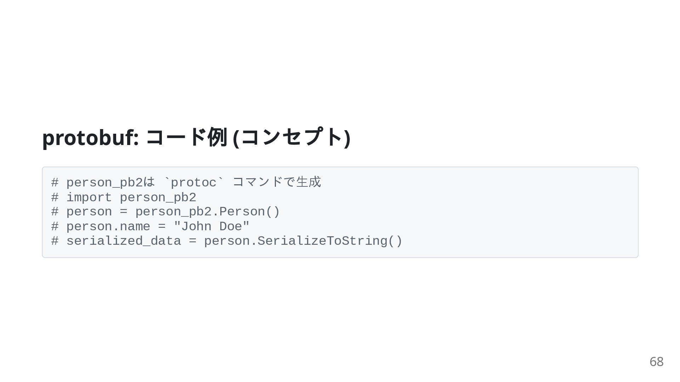This screenshot has width=680, height=382.
Task: Click the serialized_data assignment line
Action: point(227,241)
